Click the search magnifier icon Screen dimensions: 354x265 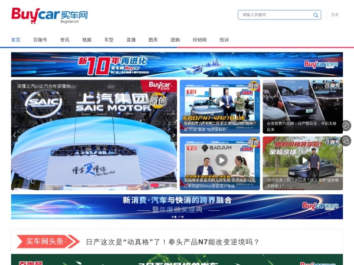point(316,15)
